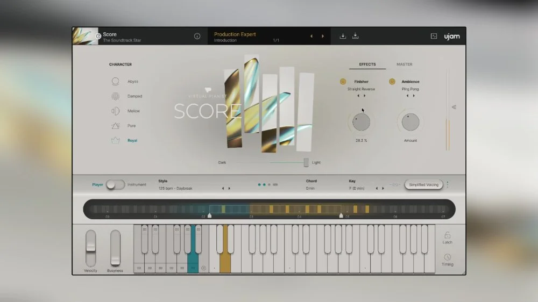Click the Velocity slider
This screenshot has width=538, height=302.
[90, 248]
